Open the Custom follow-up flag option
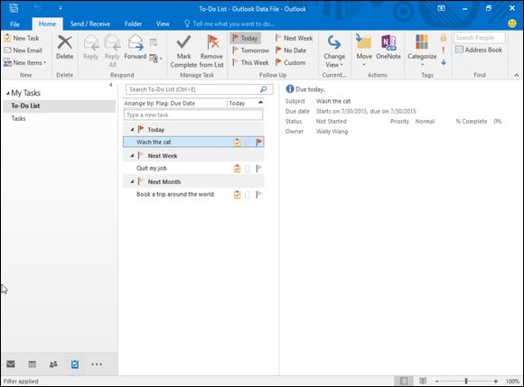Screen dimensions: 524x387 click(290, 62)
